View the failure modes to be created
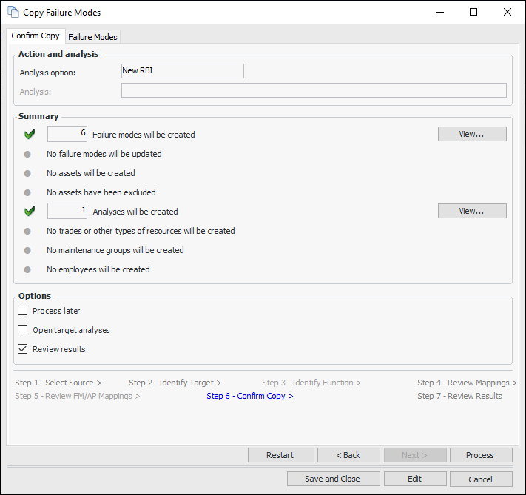Screen dimensions: 526x495 pos(472,134)
